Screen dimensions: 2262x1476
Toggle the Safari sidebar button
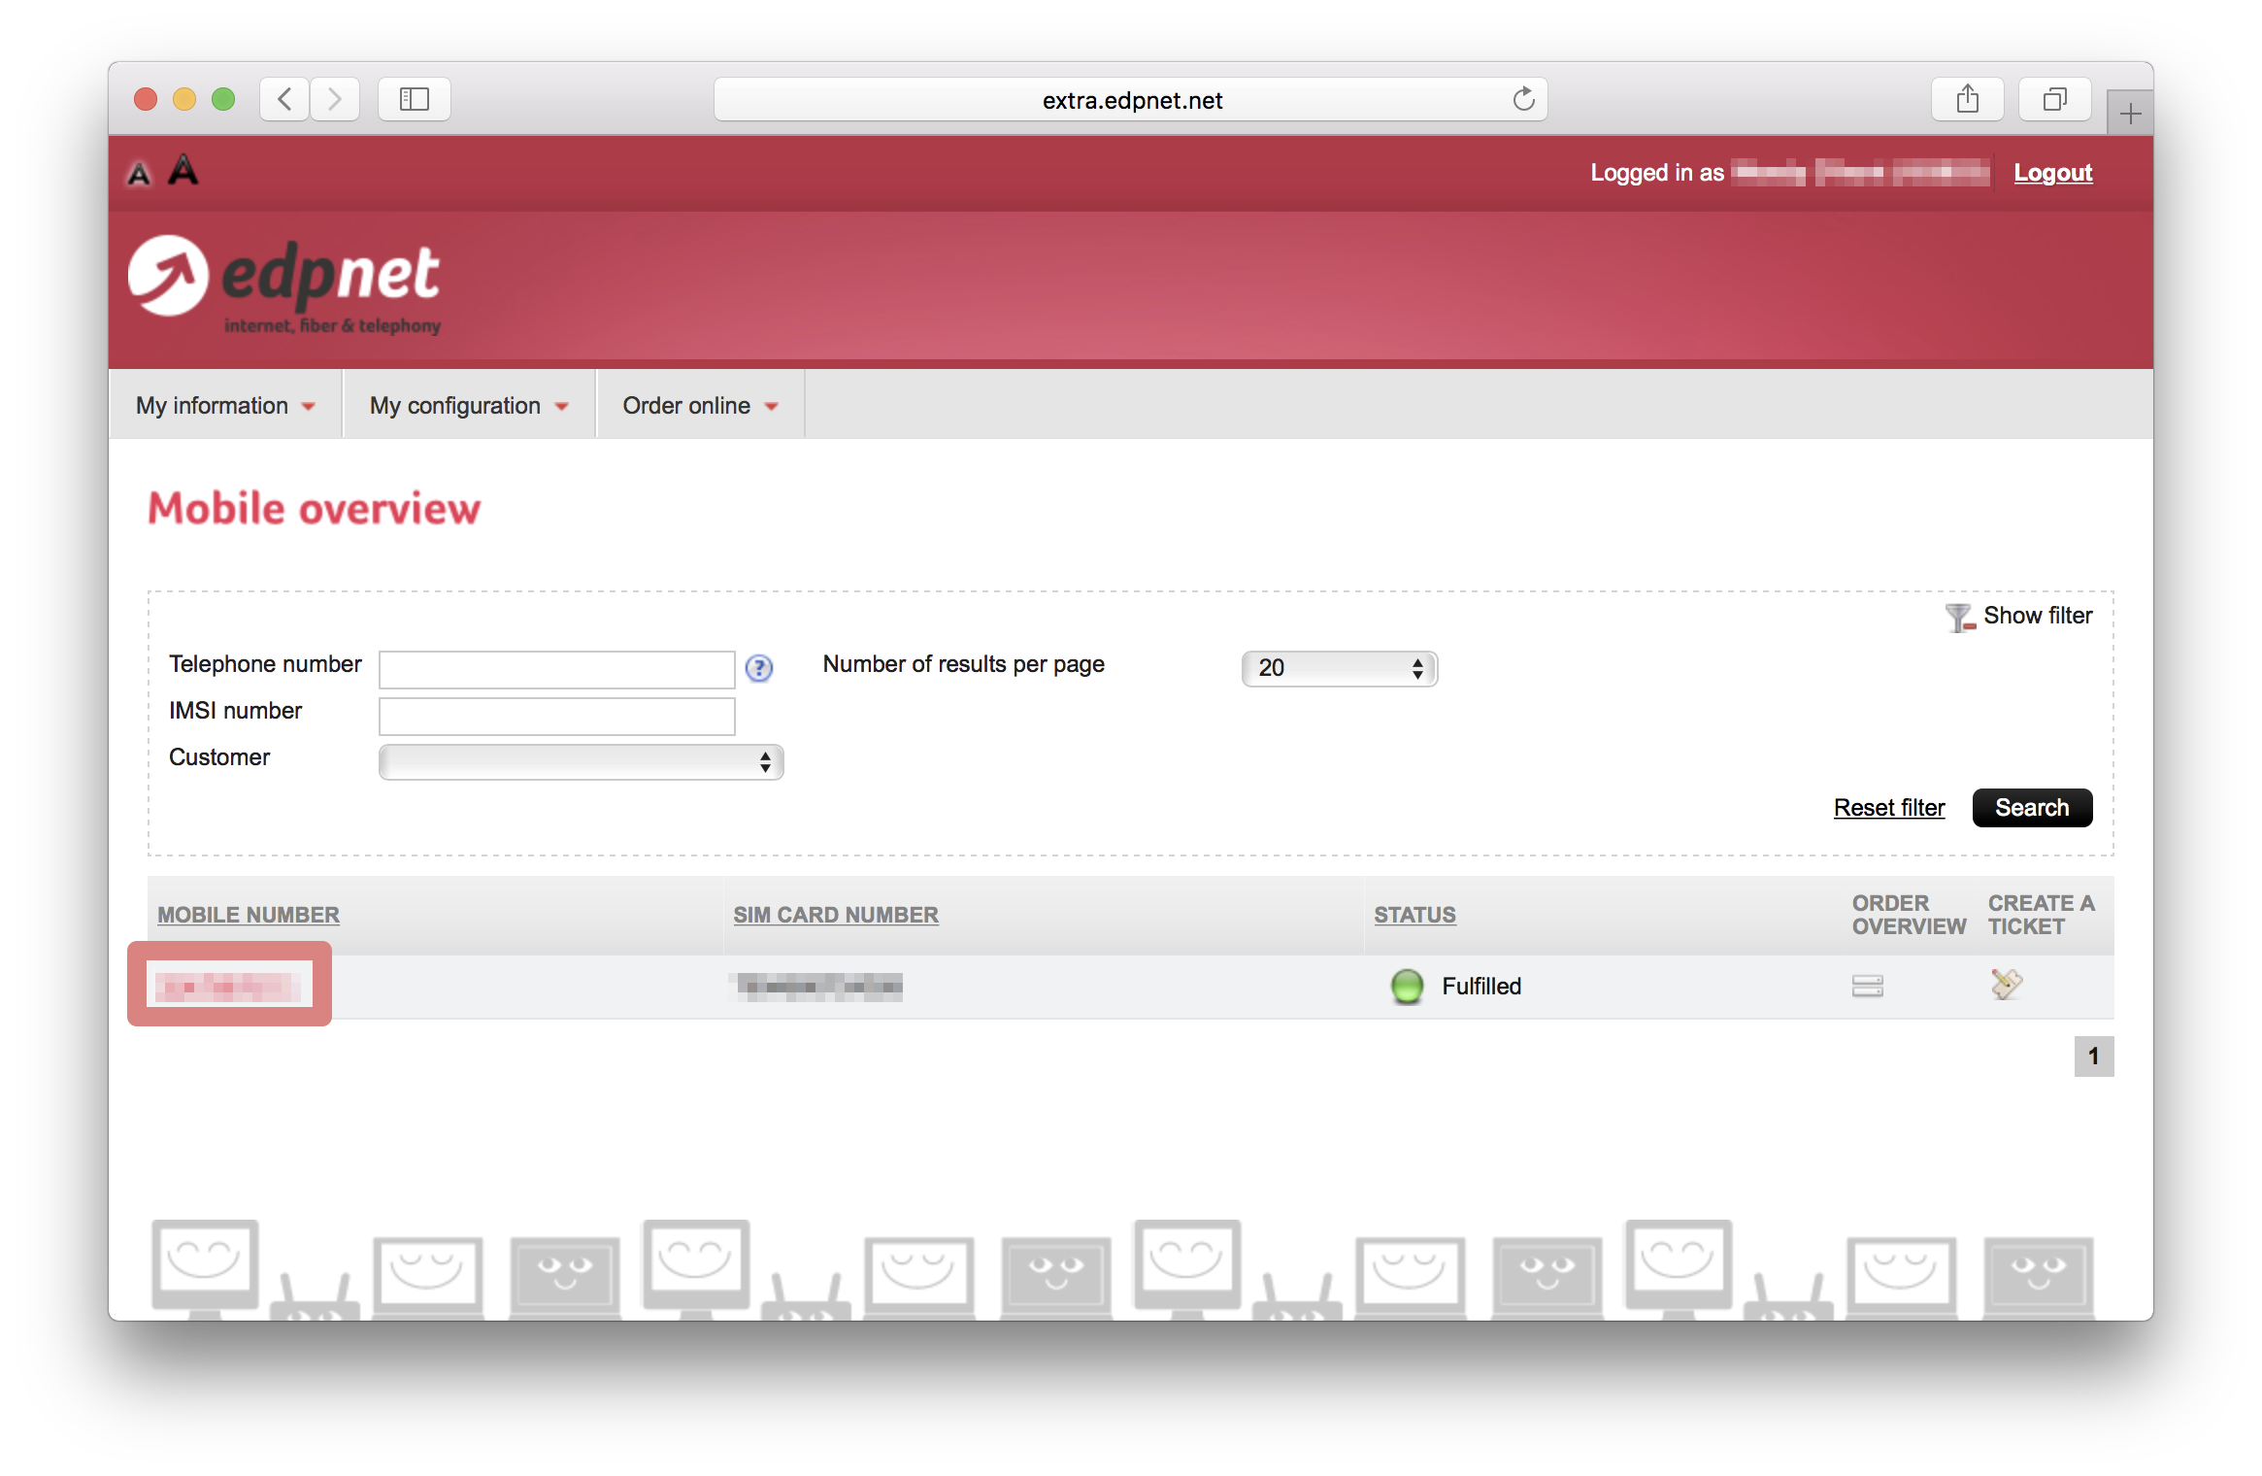[x=415, y=99]
